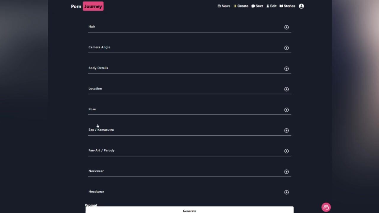Open the News menu item
The height and width of the screenshot is (213, 379).
[x=224, y=6]
